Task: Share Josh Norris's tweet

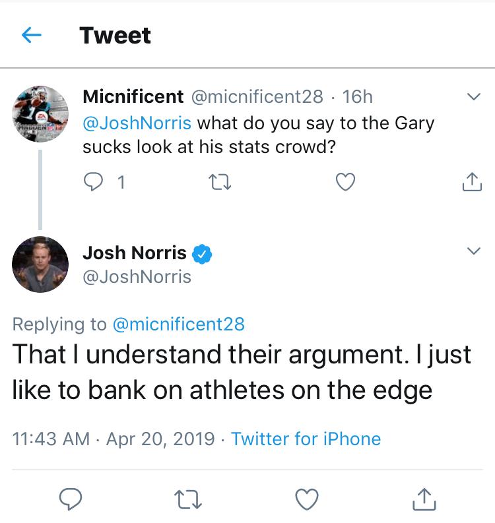Action: [x=424, y=499]
